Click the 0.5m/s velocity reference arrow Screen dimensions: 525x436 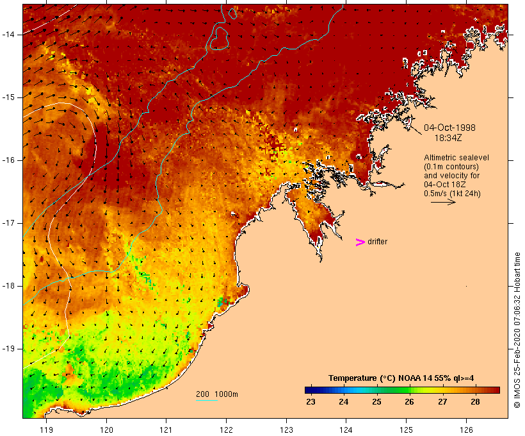pyautogui.click(x=443, y=202)
